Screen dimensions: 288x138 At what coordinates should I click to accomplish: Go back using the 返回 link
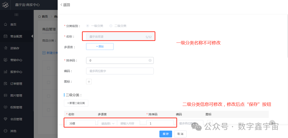click(x=65, y=5)
